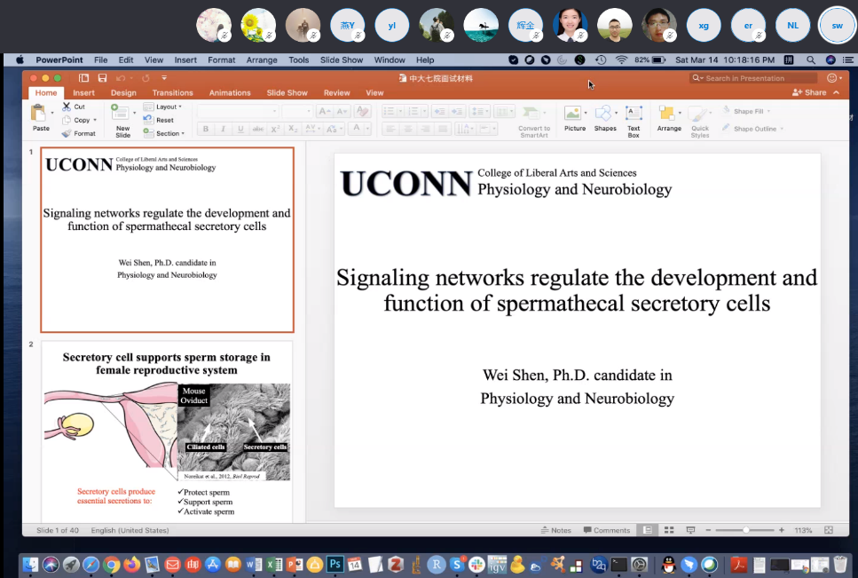
Task: Open the File menu
Action: (x=100, y=59)
